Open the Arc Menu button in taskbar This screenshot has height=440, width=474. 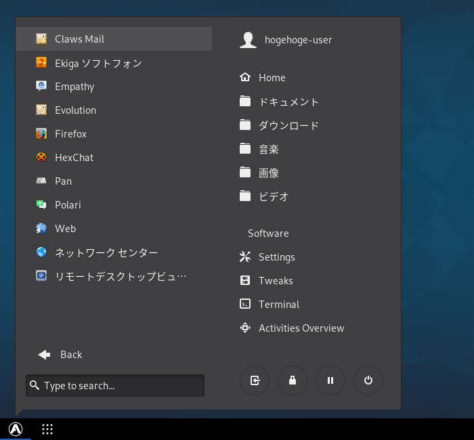click(16, 428)
